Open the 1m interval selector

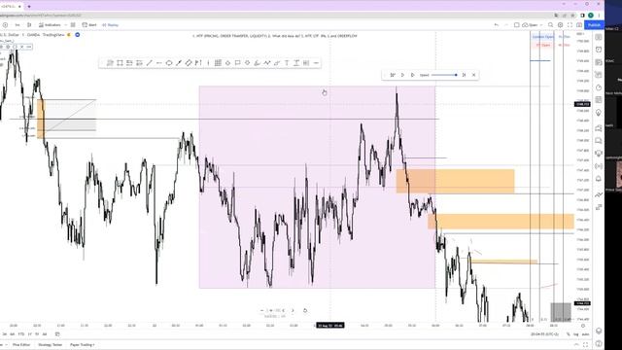(x=17, y=25)
